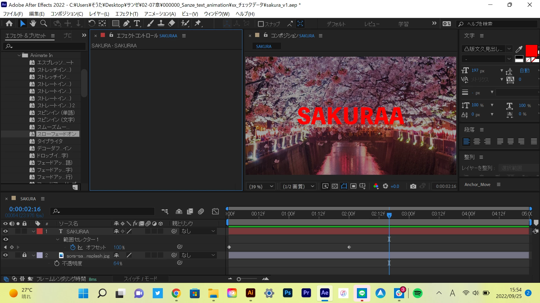Open the resolution (1/2 画質) dropdown
Screen dimensions: 540x303
point(298,187)
